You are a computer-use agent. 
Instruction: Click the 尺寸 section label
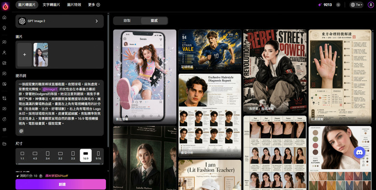click(19, 143)
